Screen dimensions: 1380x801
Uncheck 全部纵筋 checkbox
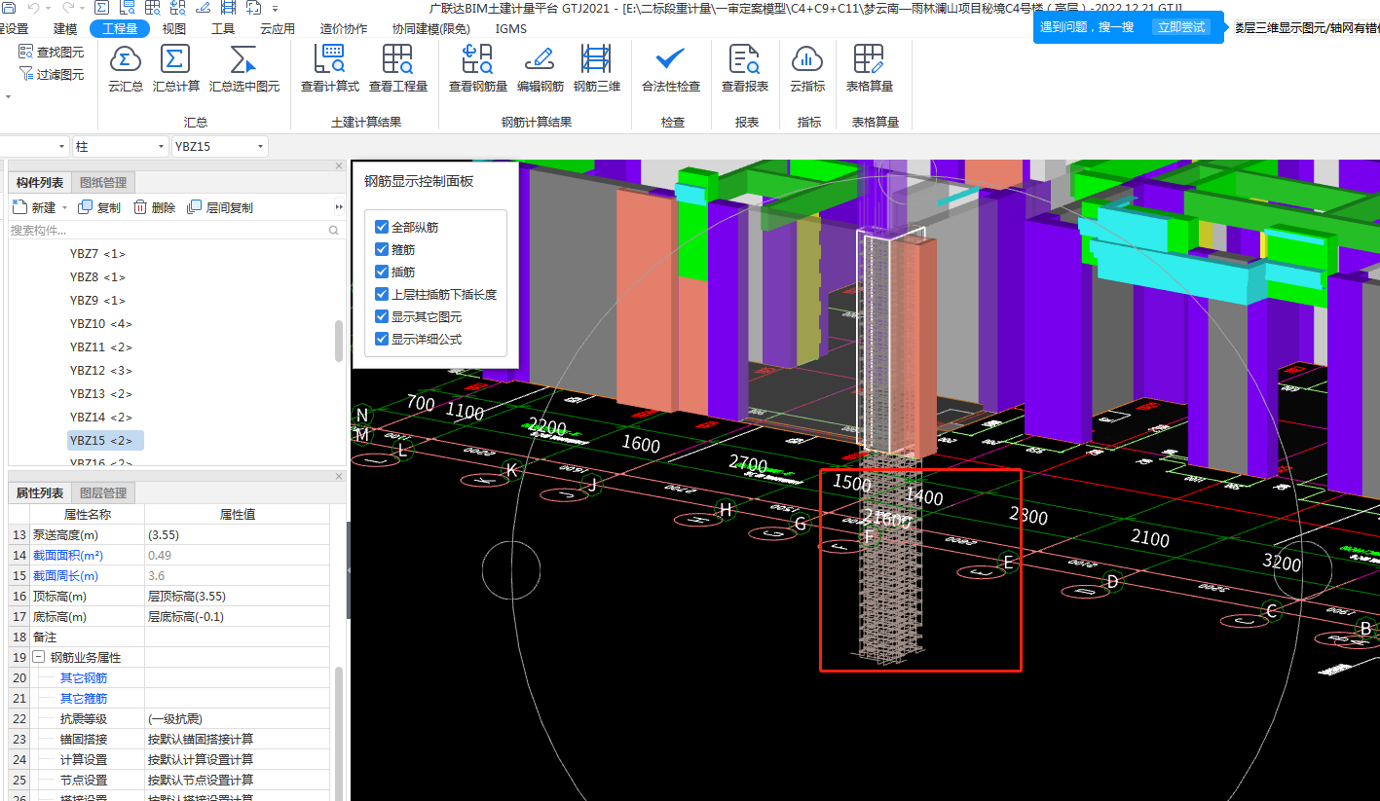[x=382, y=227]
